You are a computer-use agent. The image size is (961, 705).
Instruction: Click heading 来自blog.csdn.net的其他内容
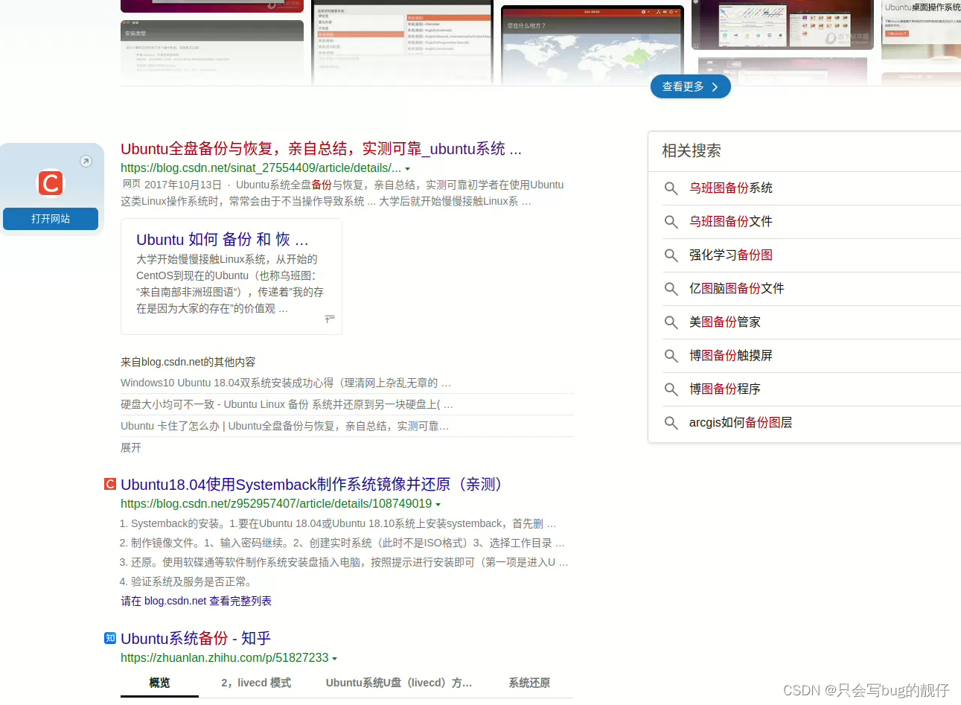point(188,362)
